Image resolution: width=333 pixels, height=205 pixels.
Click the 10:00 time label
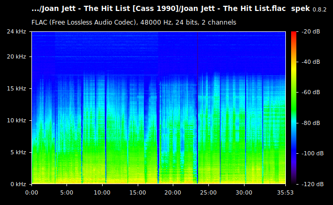click(x=102, y=192)
